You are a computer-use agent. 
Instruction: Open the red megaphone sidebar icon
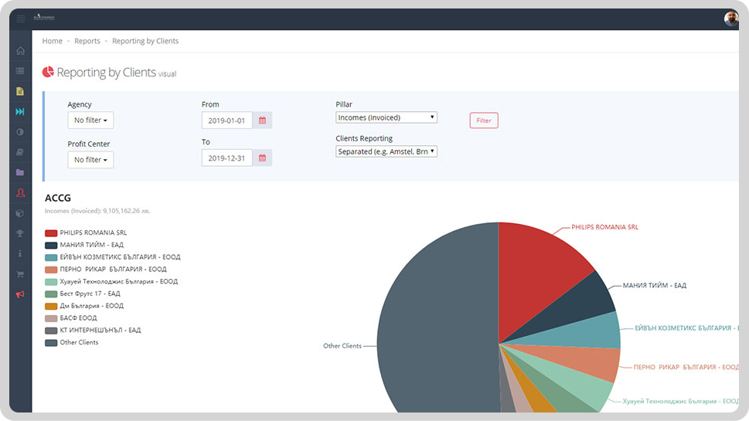(20, 294)
